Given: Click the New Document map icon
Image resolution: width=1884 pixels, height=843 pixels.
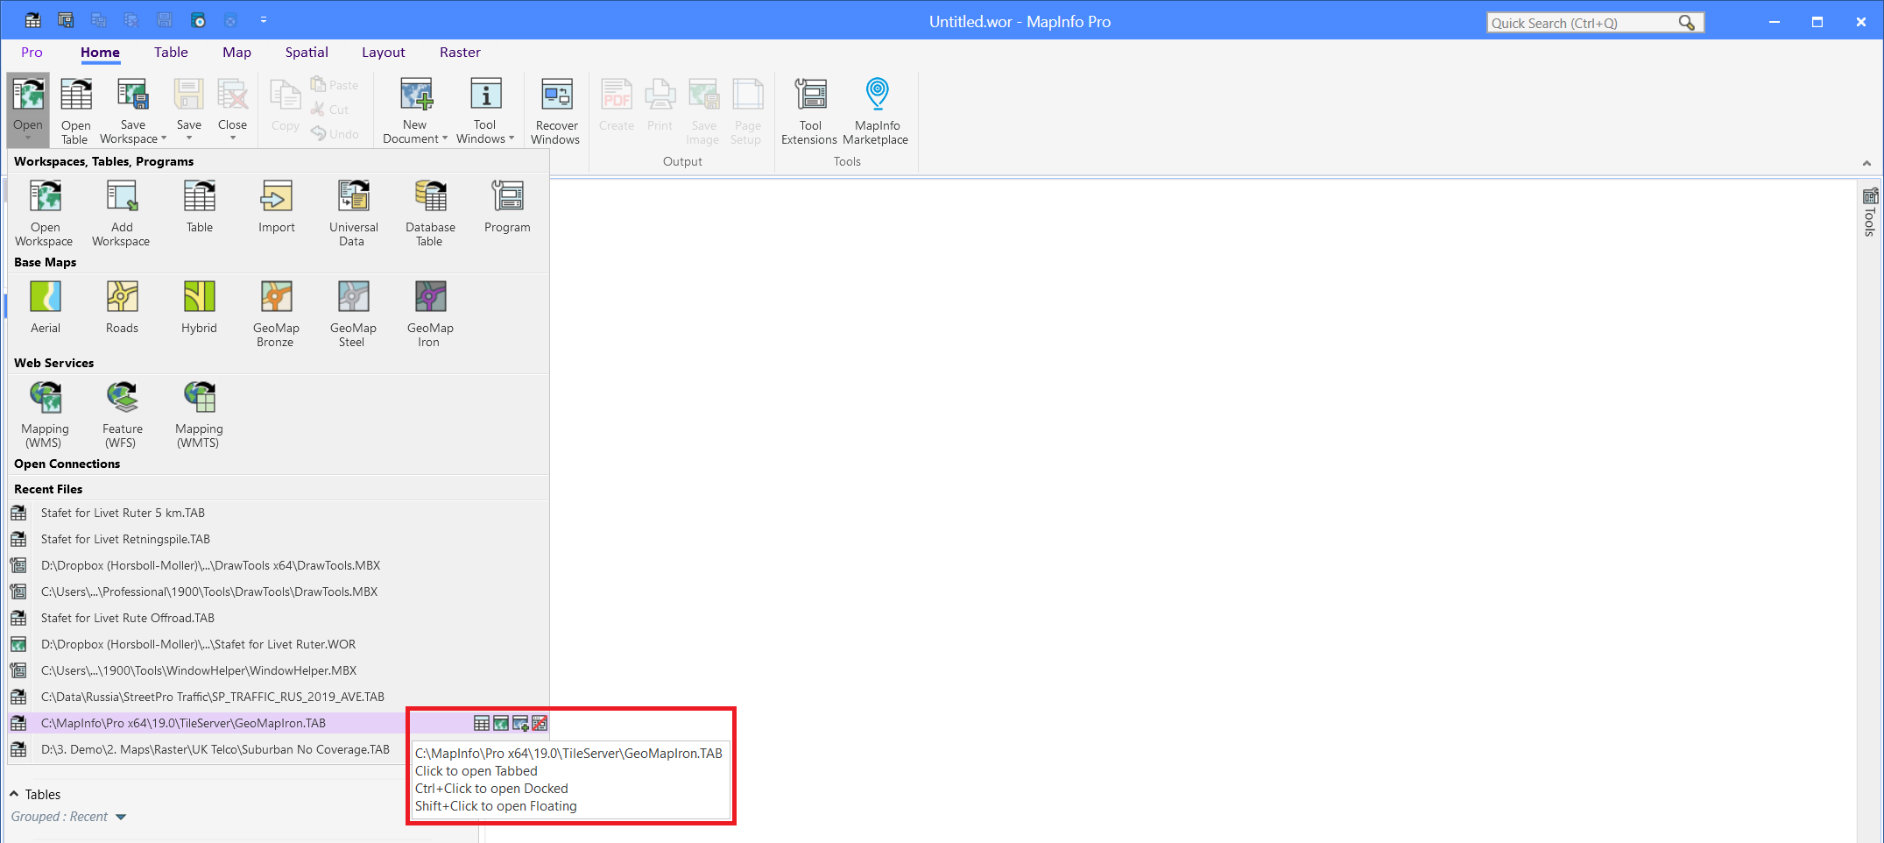Looking at the screenshot, I should pos(415,95).
